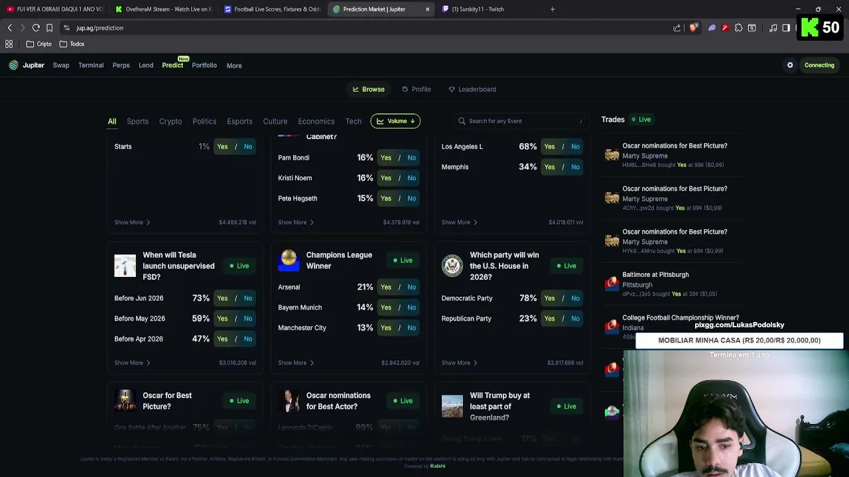Click the Oscar for Best Picture thumbnail

pyautogui.click(x=125, y=401)
